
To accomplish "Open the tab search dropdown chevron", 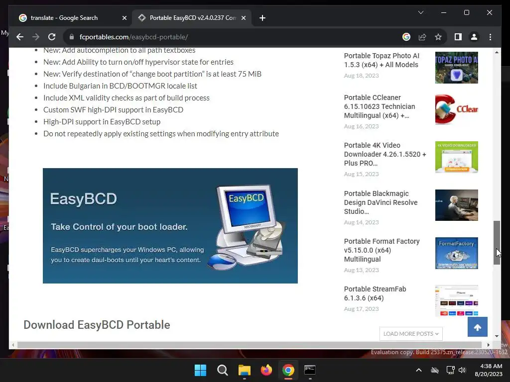I will coord(420,12).
